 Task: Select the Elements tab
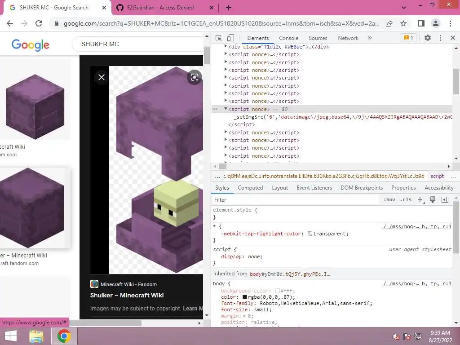click(x=258, y=38)
